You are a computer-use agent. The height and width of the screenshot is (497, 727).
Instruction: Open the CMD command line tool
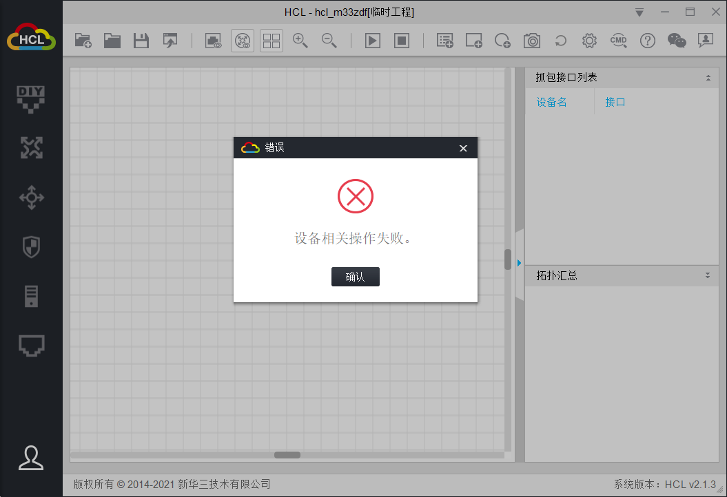tap(618, 41)
